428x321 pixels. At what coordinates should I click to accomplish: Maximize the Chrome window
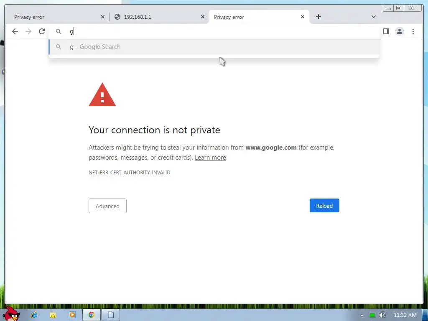(399, 8)
